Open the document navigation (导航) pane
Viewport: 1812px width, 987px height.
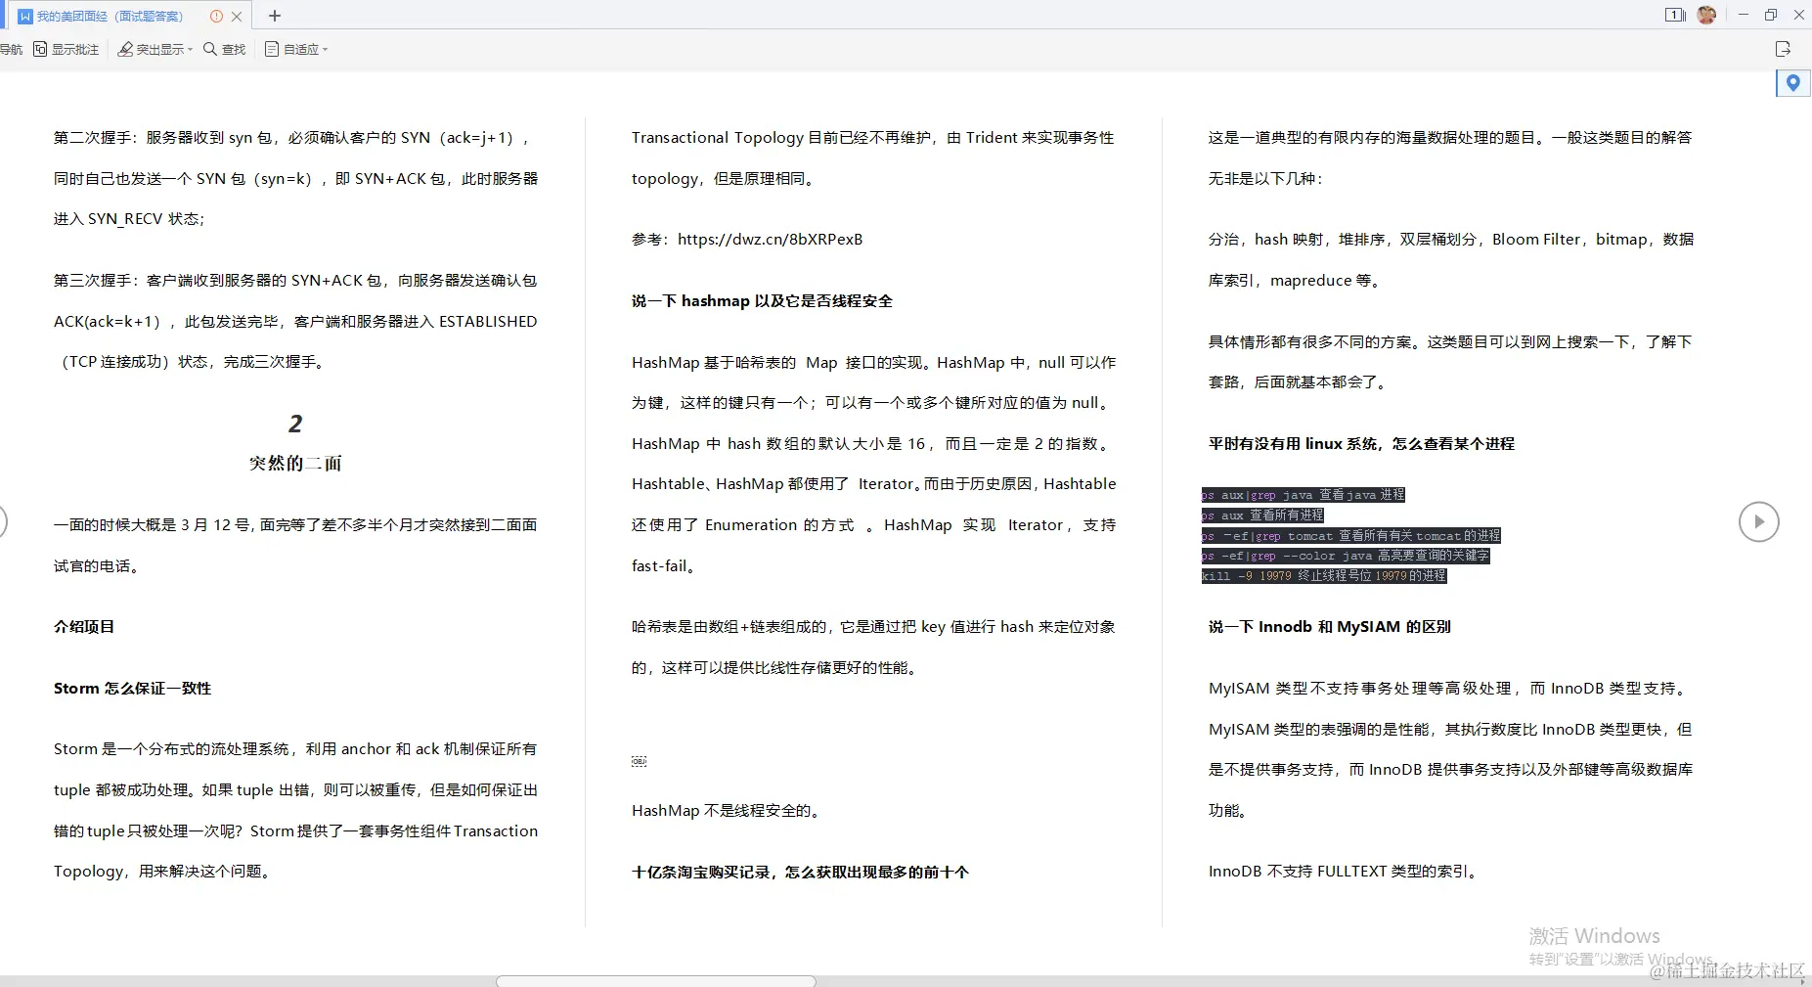coord(10,49)
